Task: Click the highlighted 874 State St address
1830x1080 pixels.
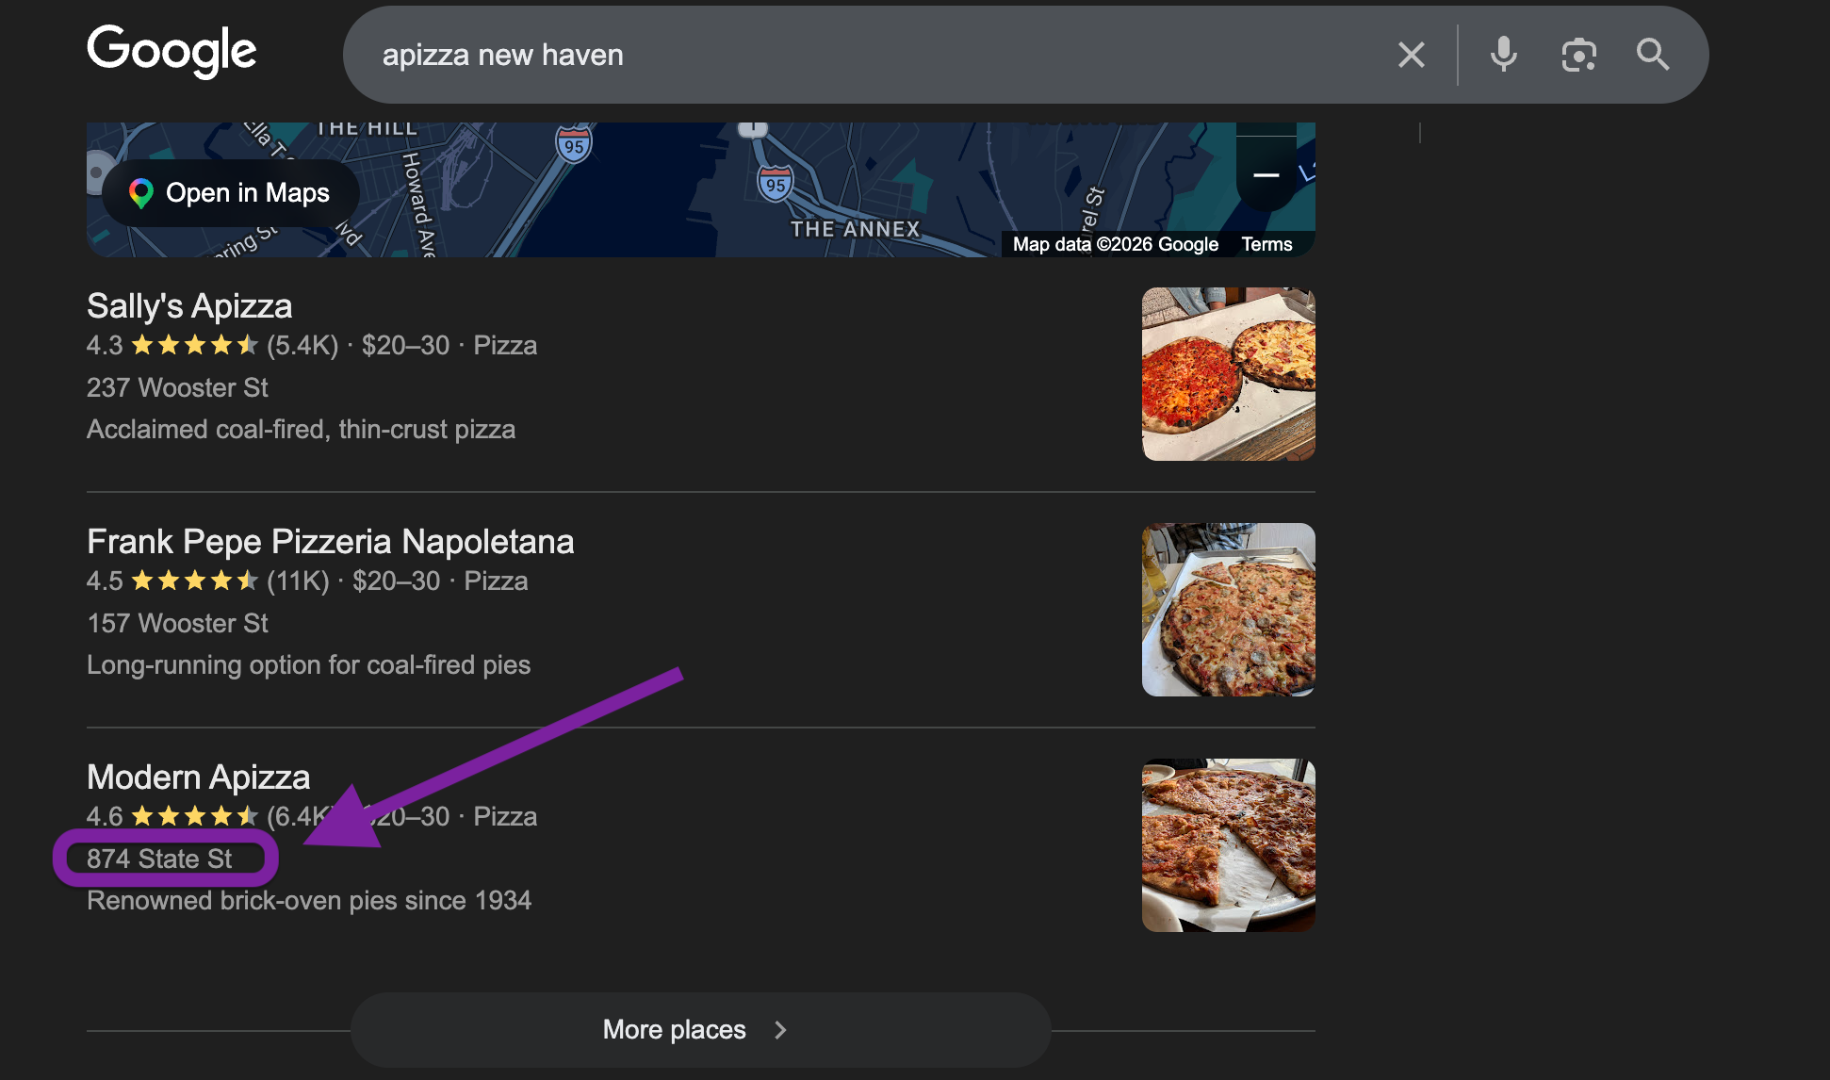Action: point(160,859)
